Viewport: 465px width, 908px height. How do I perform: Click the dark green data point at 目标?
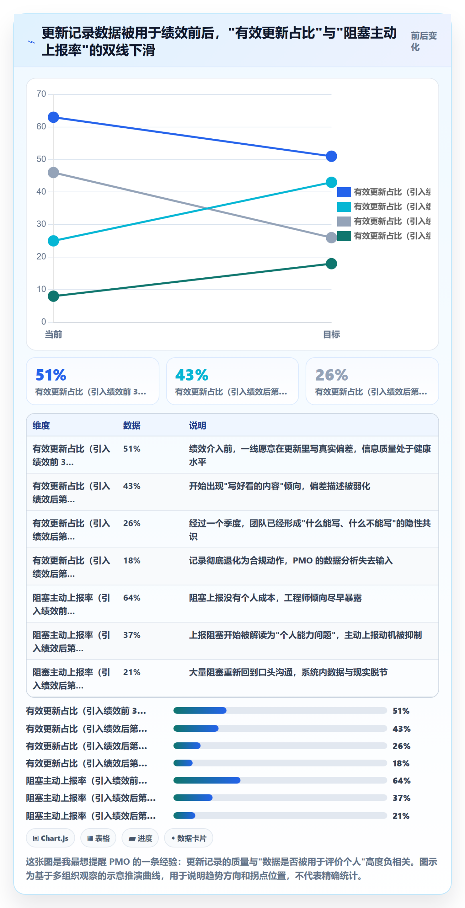click(331, 264)
